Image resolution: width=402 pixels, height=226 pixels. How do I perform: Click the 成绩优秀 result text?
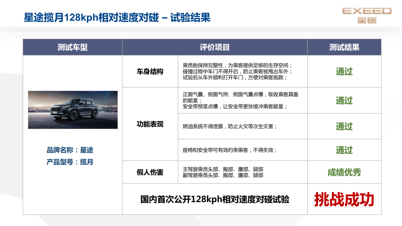point(344,172)
